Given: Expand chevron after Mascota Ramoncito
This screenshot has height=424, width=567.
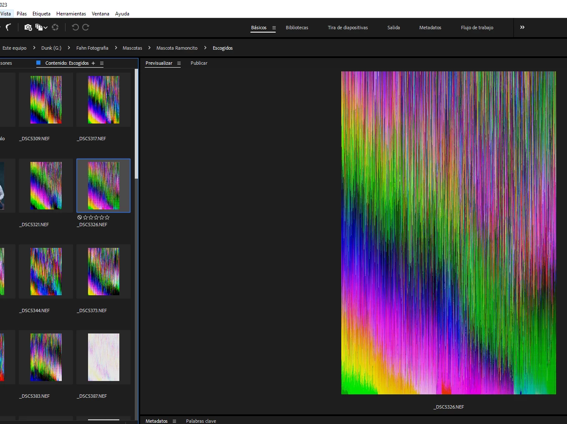Looking at the screenshot, I should point(205,48).
